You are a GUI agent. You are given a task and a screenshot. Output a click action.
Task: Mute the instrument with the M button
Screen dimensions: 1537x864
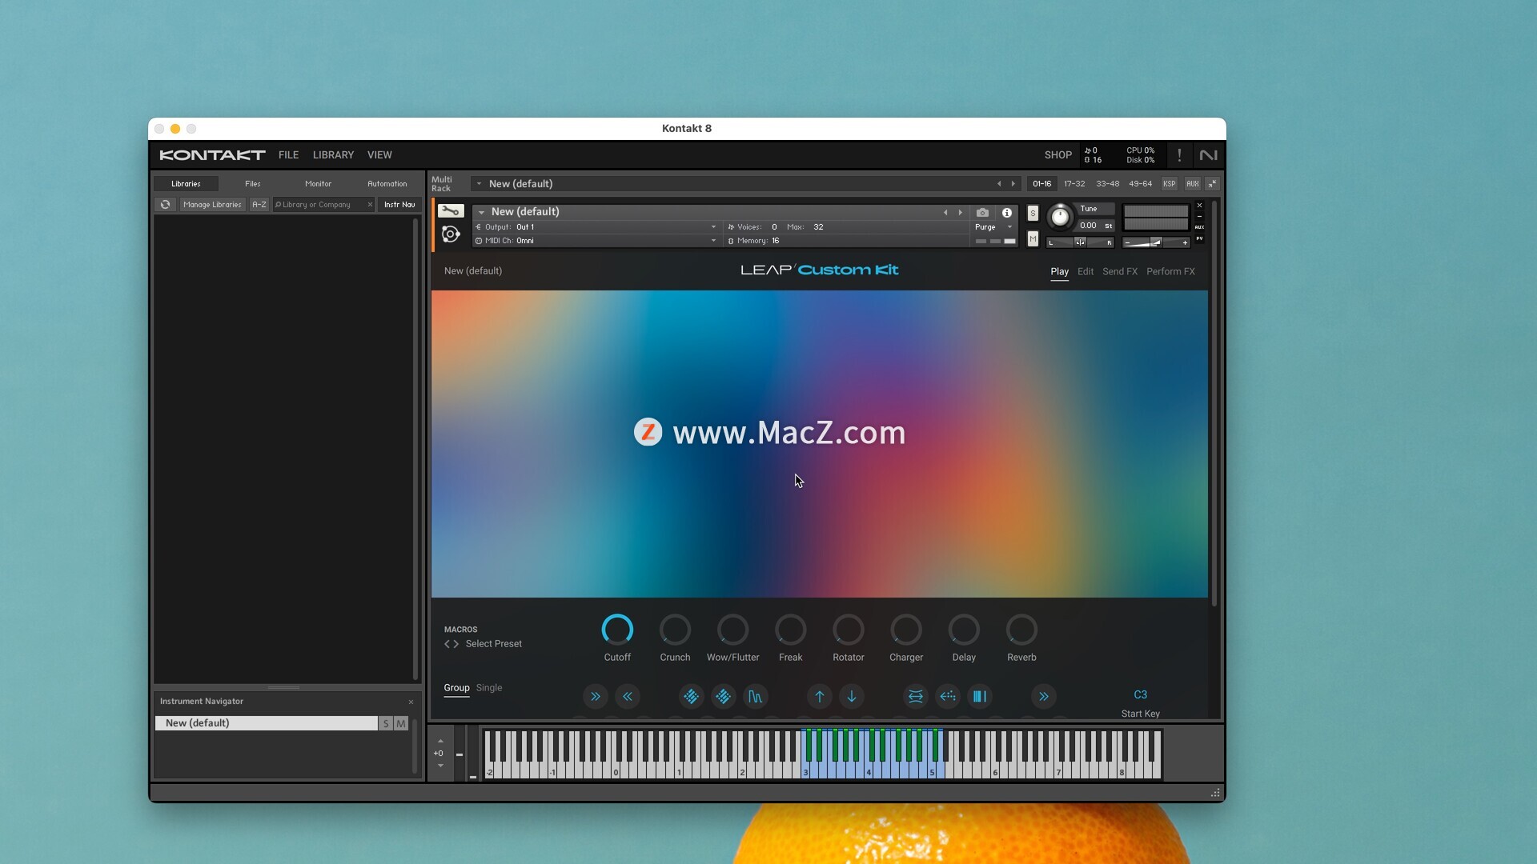(1033, 239)
